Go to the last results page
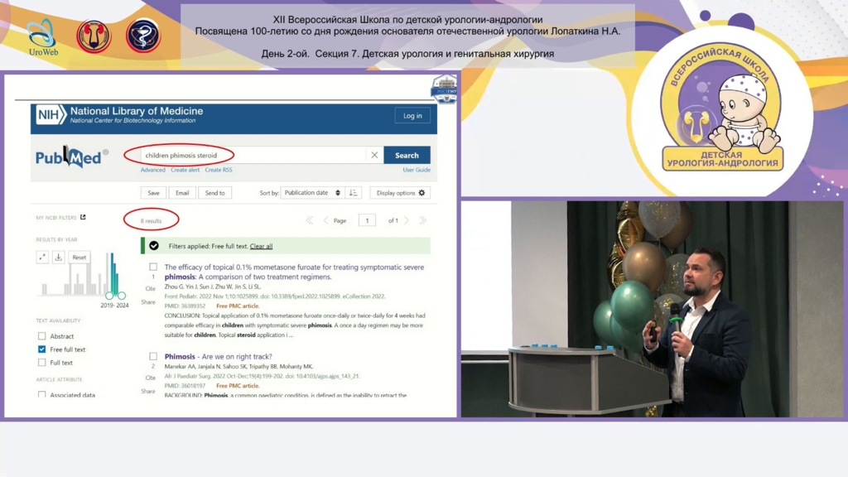Image resolution: width=848 pixels, height=477 pixels. coord(422,220)
